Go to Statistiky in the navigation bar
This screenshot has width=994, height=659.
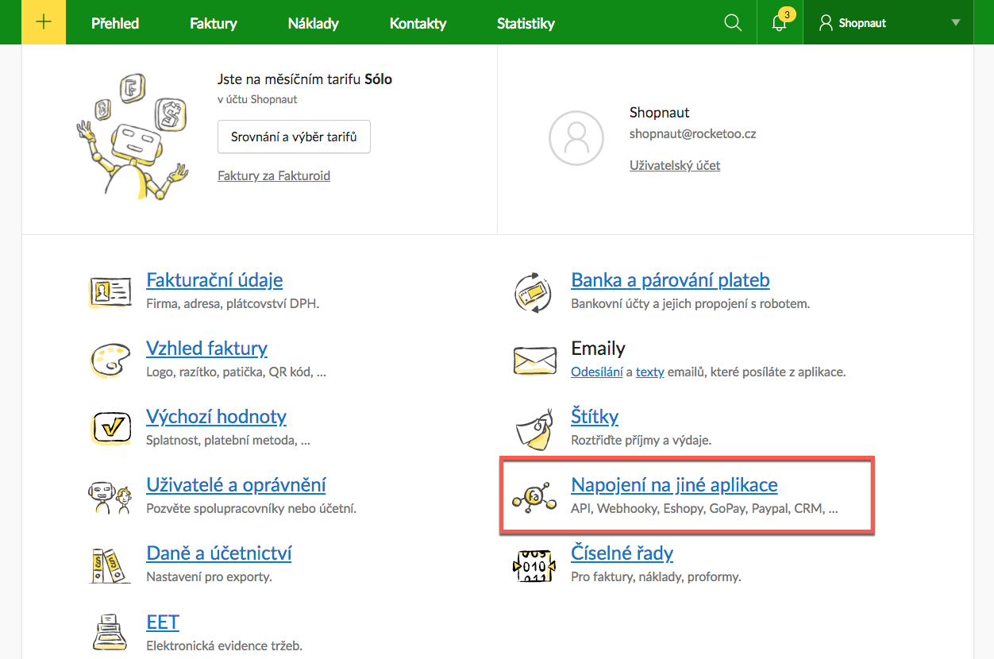click(x=526, y=23)
